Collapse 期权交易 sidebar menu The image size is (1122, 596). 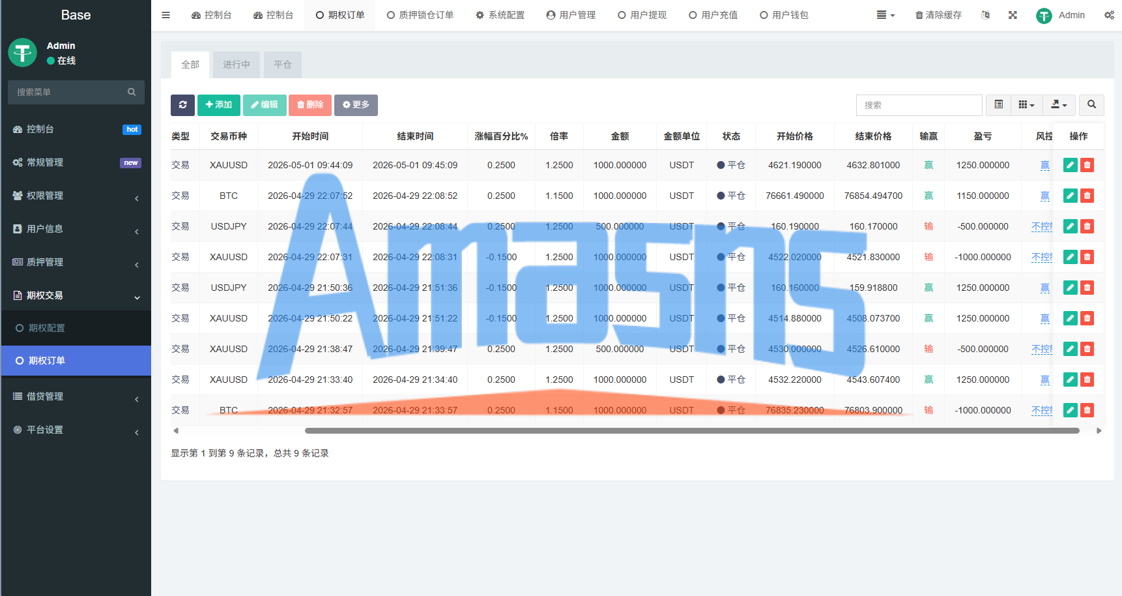[x=76, y=295]
